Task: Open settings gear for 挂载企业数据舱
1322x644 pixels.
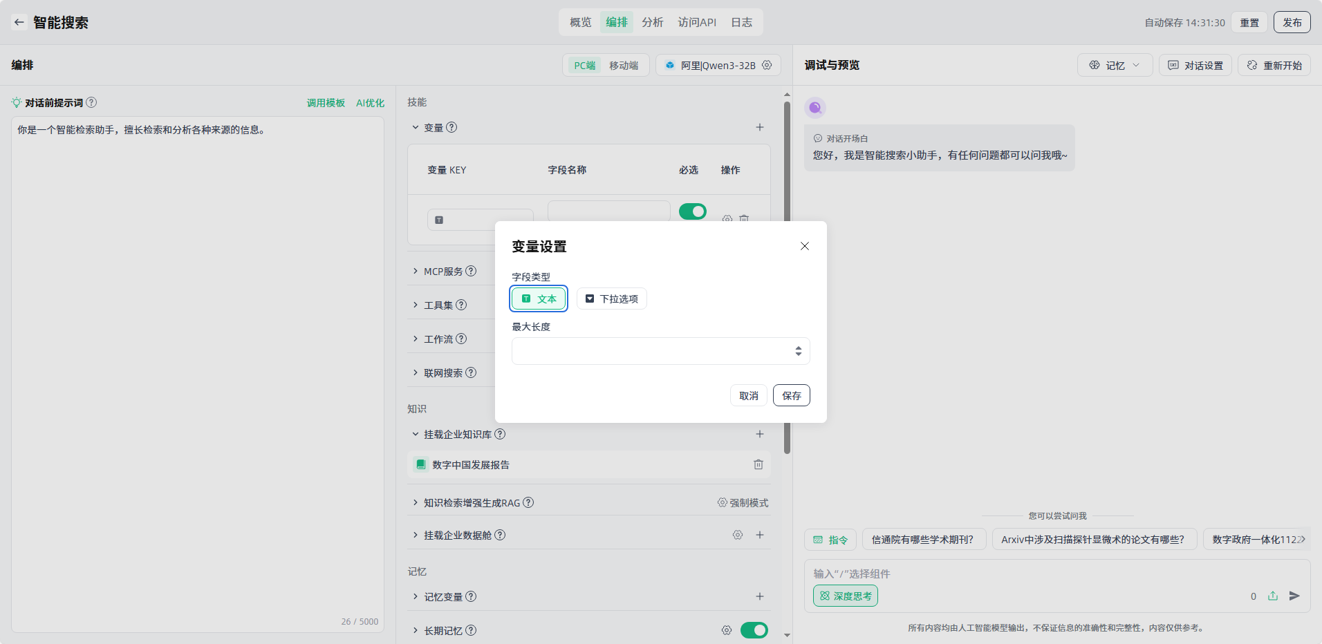Action: pos(738,535)
